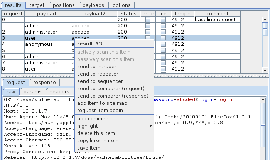
Task: Sort results by length column header
Action: click(x=182, y=13)
